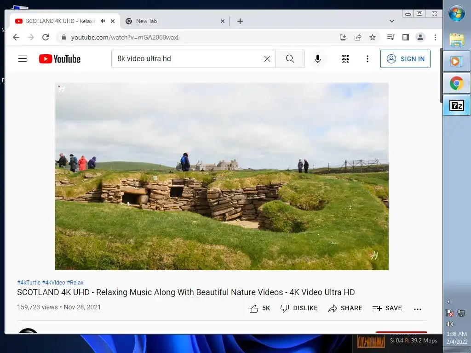This screenshot has width=471, height=353.
Task: Run search with magnifier button
Action: [290, 59]
